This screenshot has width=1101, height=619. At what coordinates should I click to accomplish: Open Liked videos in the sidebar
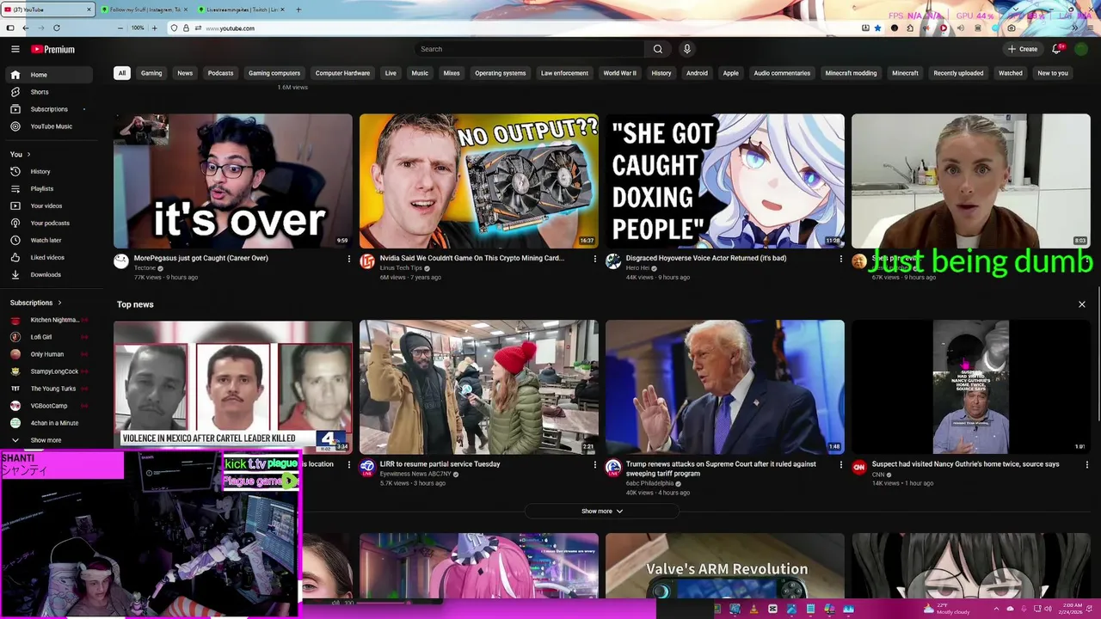47,257
